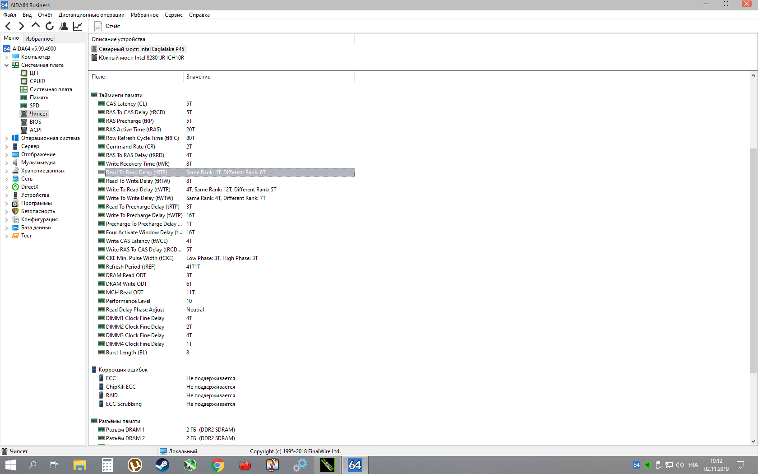
Task: Click the Безопасность shield icon
Action: pos(15,211)
